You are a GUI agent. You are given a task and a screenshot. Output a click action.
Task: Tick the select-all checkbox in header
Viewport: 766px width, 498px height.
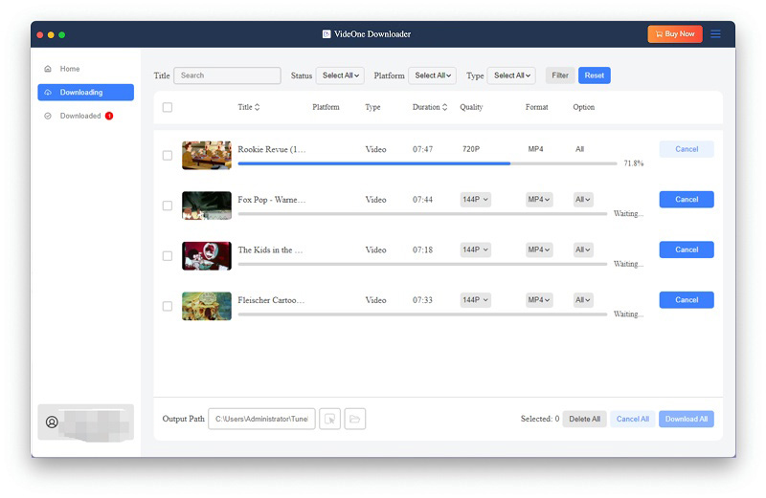point(168,107)
